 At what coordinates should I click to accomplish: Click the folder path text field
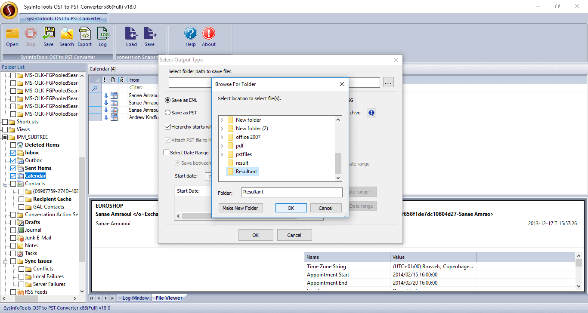[x=274, y=83]
